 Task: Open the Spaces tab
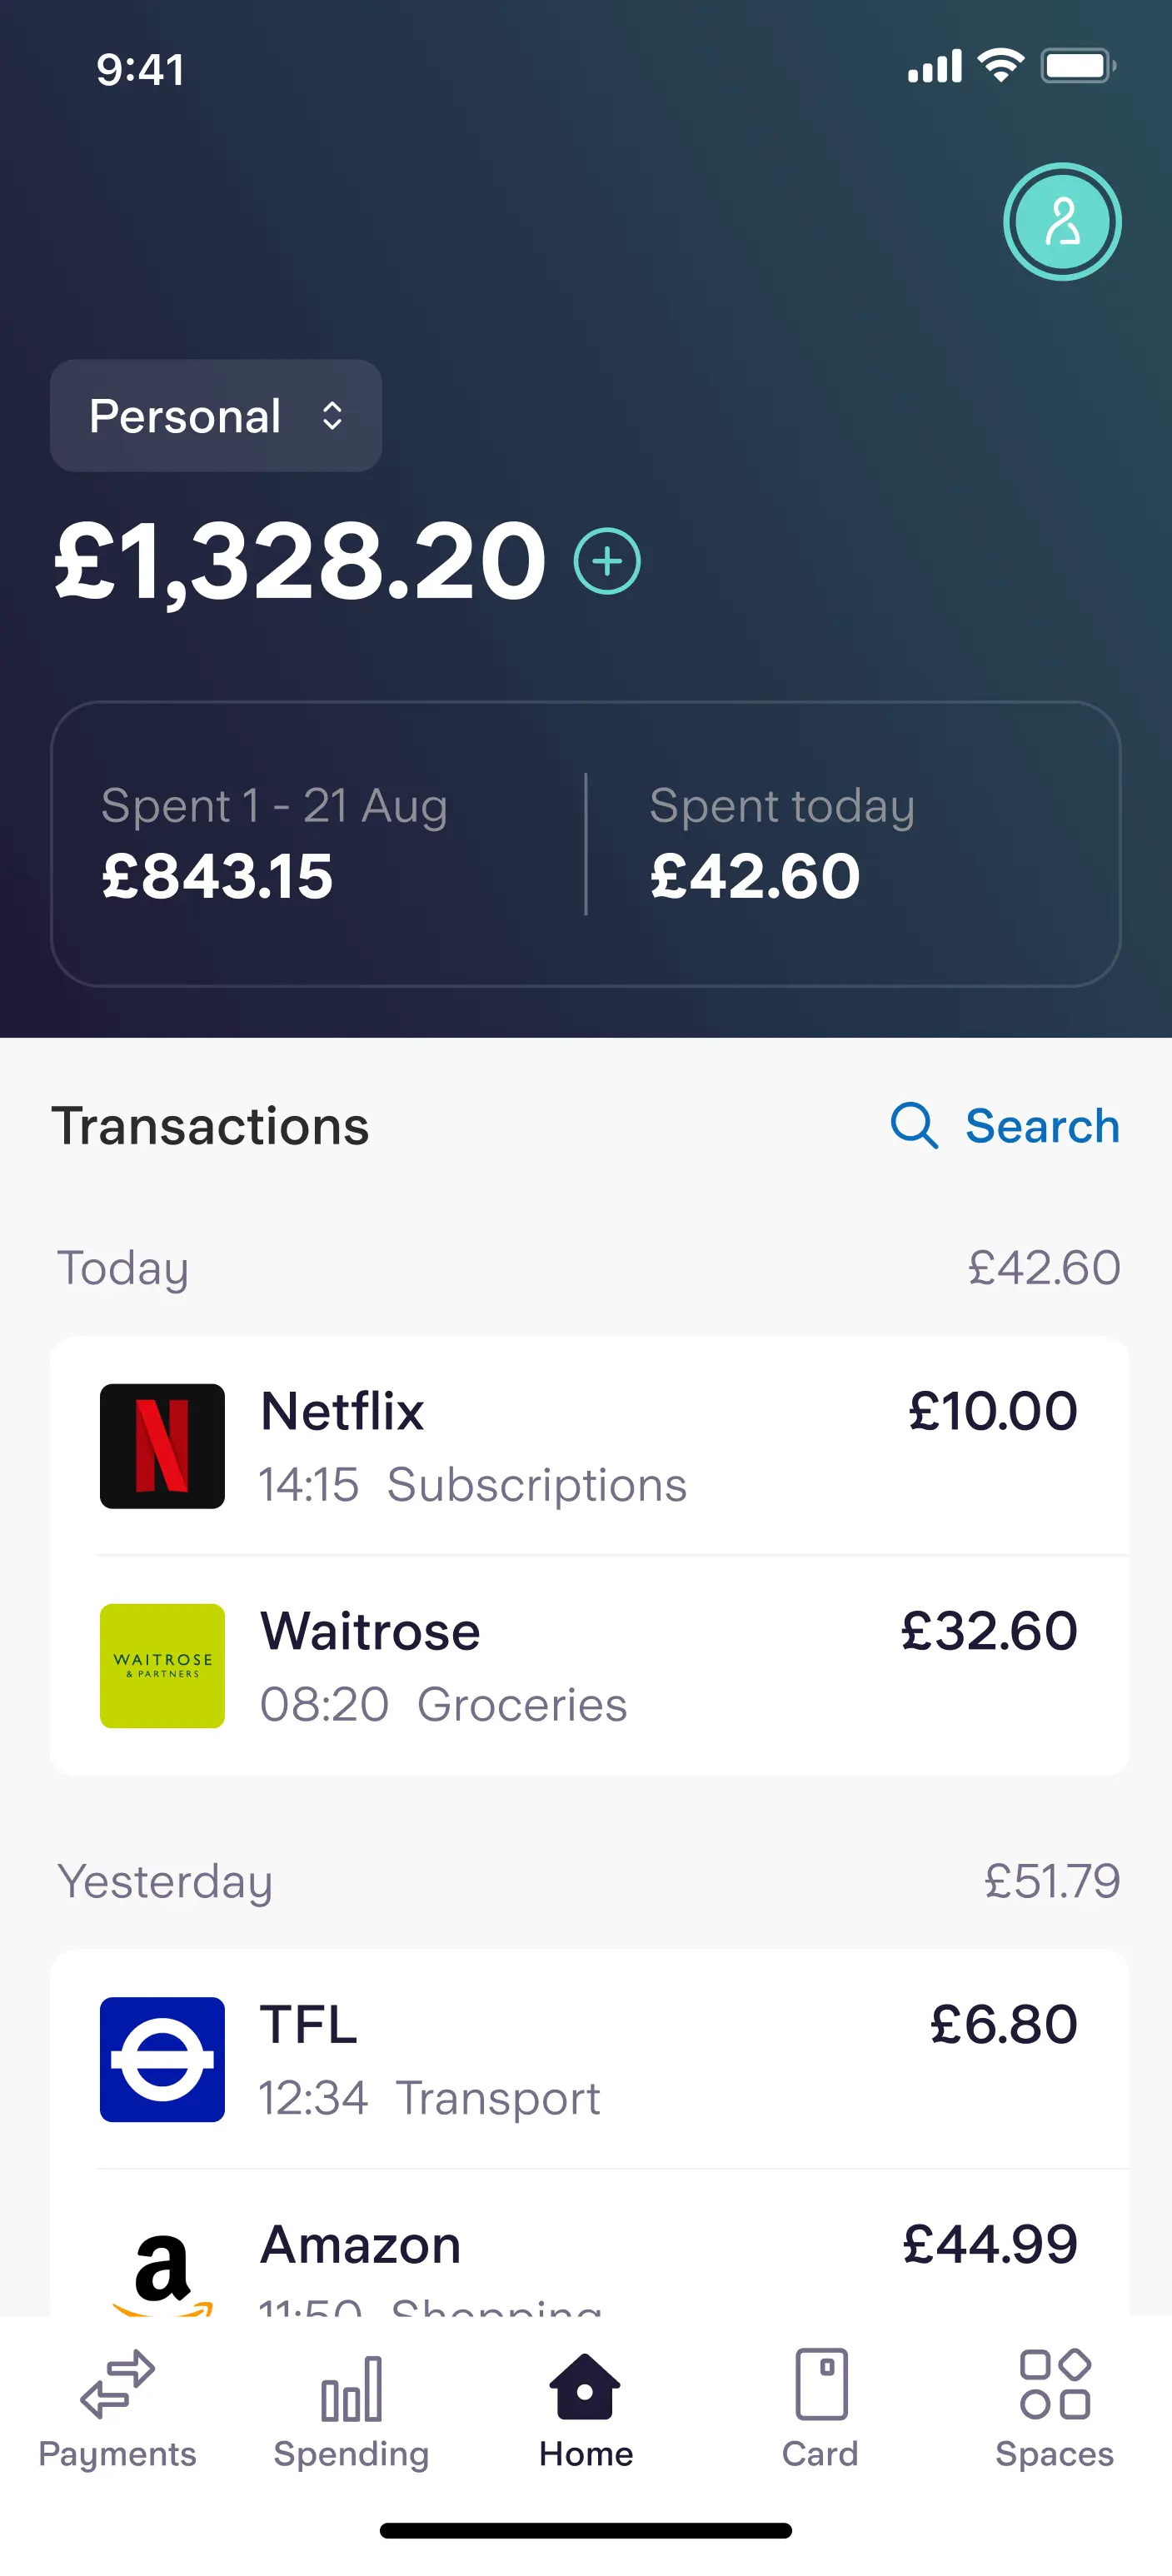[x=1054, y=2410]
